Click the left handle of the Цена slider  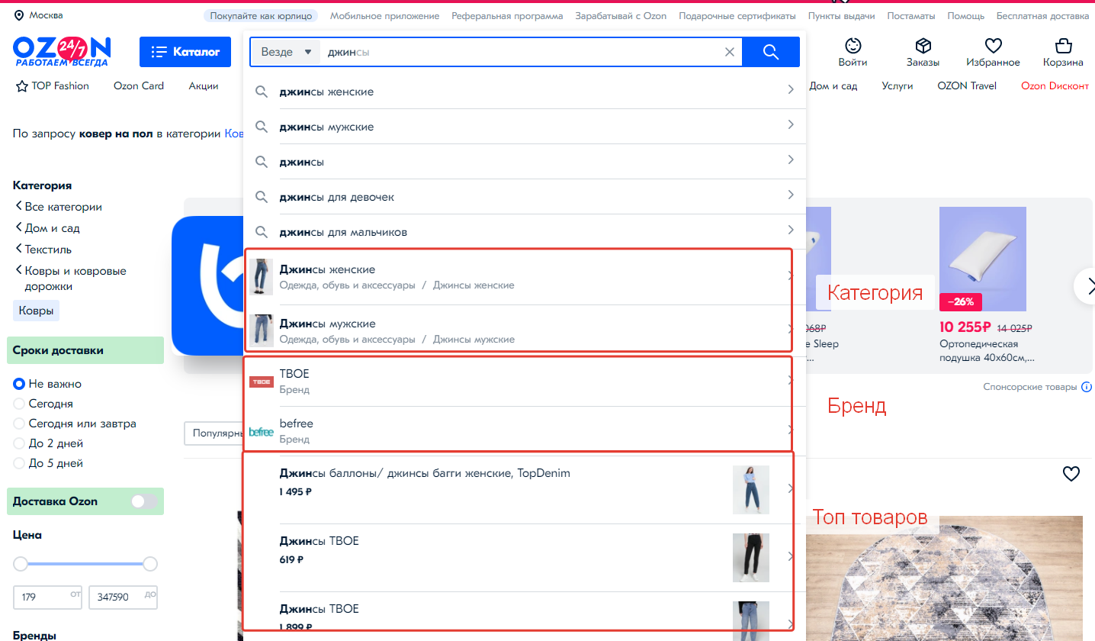coord(21,564)
